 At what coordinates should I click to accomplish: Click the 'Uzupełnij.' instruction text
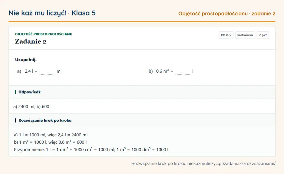(26, 60)
